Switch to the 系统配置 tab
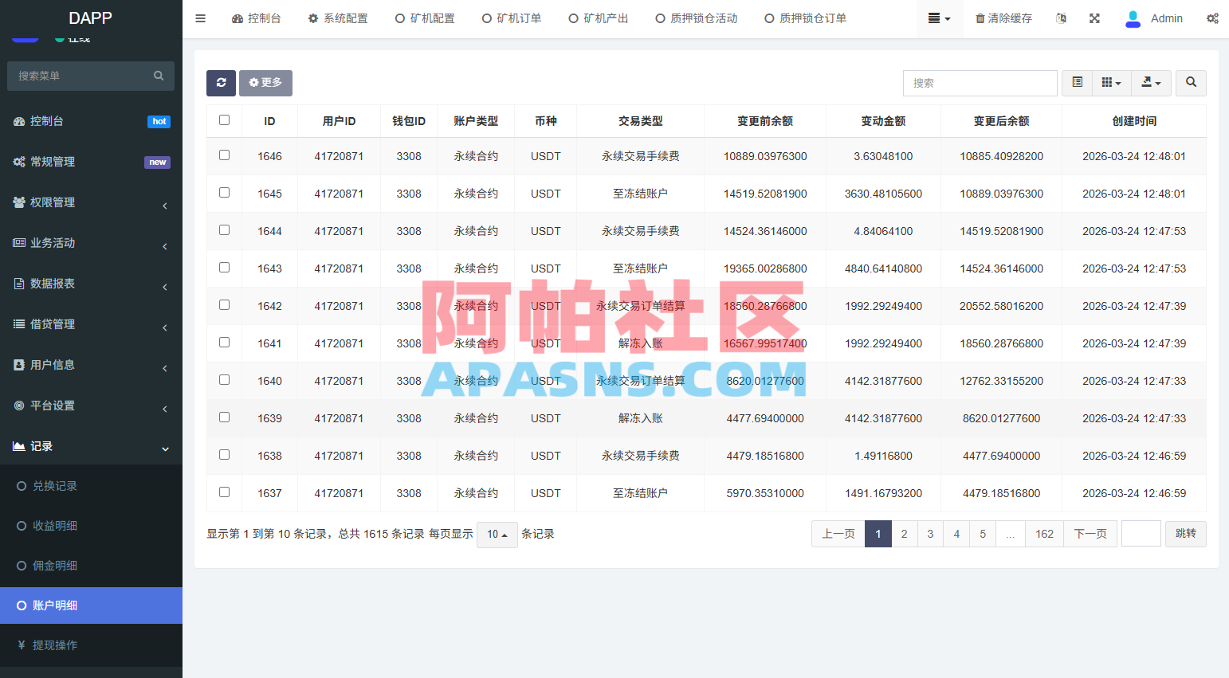 click(x=338, y=18)
